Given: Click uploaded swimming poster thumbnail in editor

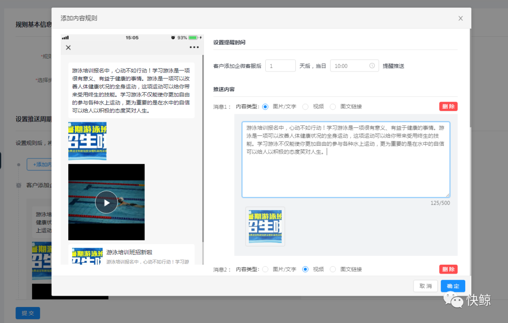Looking at the screenshot, I should pos(265,226).
